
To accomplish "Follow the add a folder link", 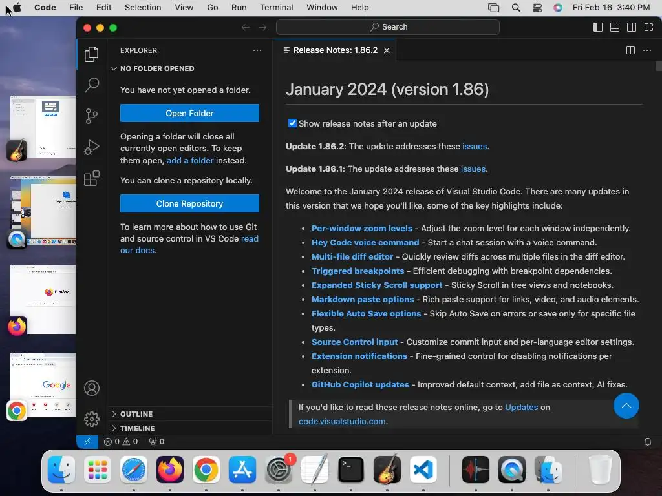I will pyautogui.click(x=190, y=160).
